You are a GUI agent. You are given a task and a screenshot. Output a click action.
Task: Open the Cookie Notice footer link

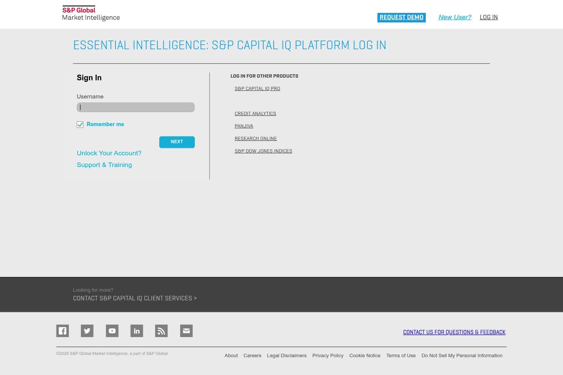[x=365, y=356]
